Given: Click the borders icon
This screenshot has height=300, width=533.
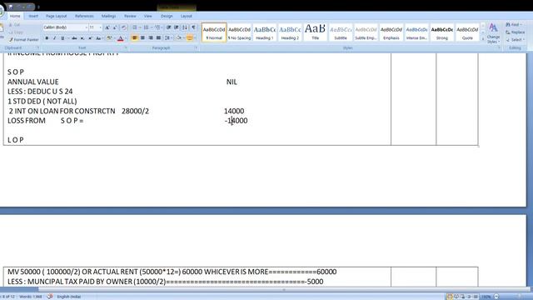Looking at the screenshot, I should pos(190,38).
